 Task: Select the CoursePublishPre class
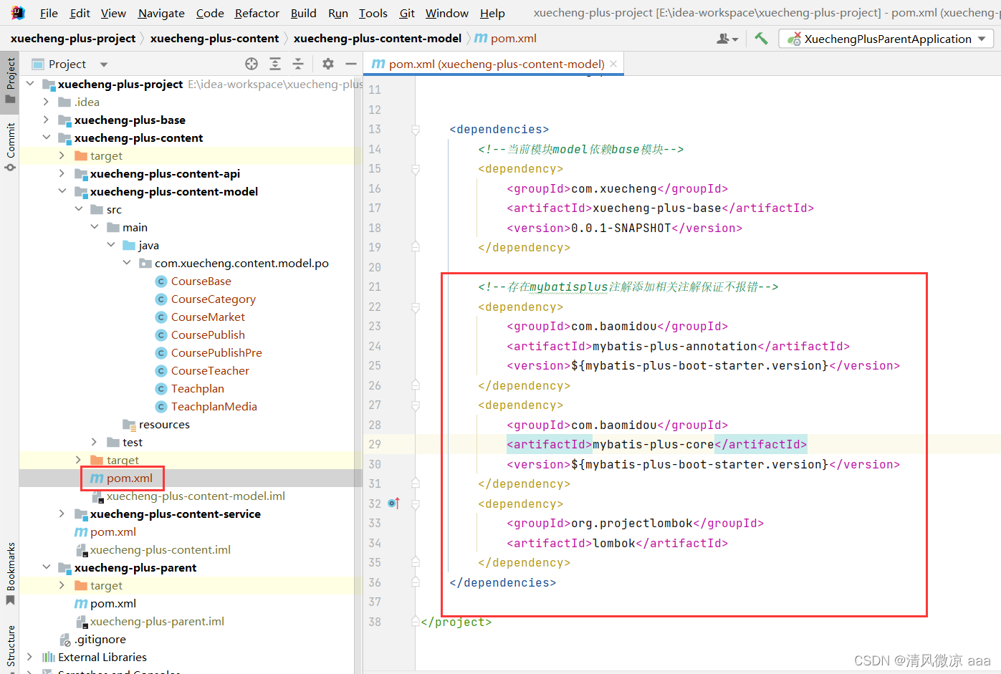(x=216, y=352)
